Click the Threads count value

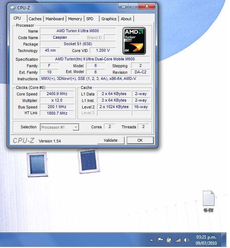click(x=143, y=127)
